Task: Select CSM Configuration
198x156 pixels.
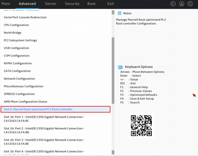Action: tap(16, 56)
